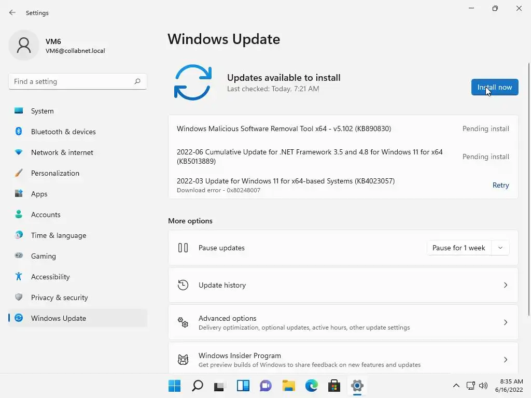Viewport: 531px width, 398px height.
Task: Click the Settings gear on the taskbar
Action: tap(357, 386)
